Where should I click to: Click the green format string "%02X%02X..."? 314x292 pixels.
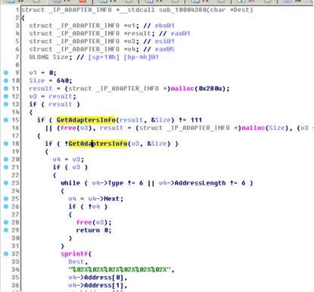pyautogui.click(x=120, y=269)
